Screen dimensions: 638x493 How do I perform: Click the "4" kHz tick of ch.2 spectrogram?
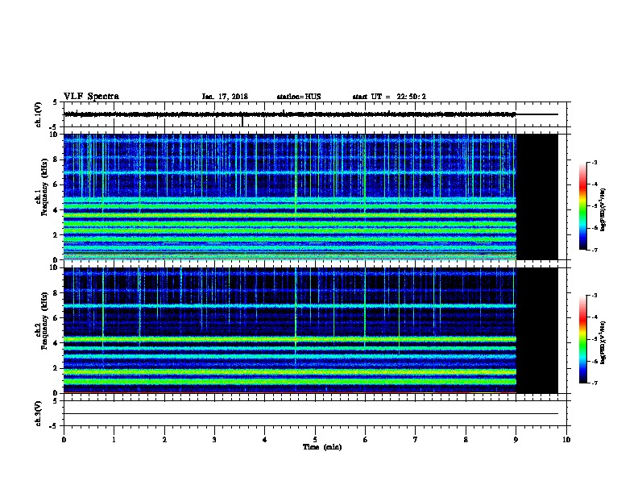click(x=56, y=343)
